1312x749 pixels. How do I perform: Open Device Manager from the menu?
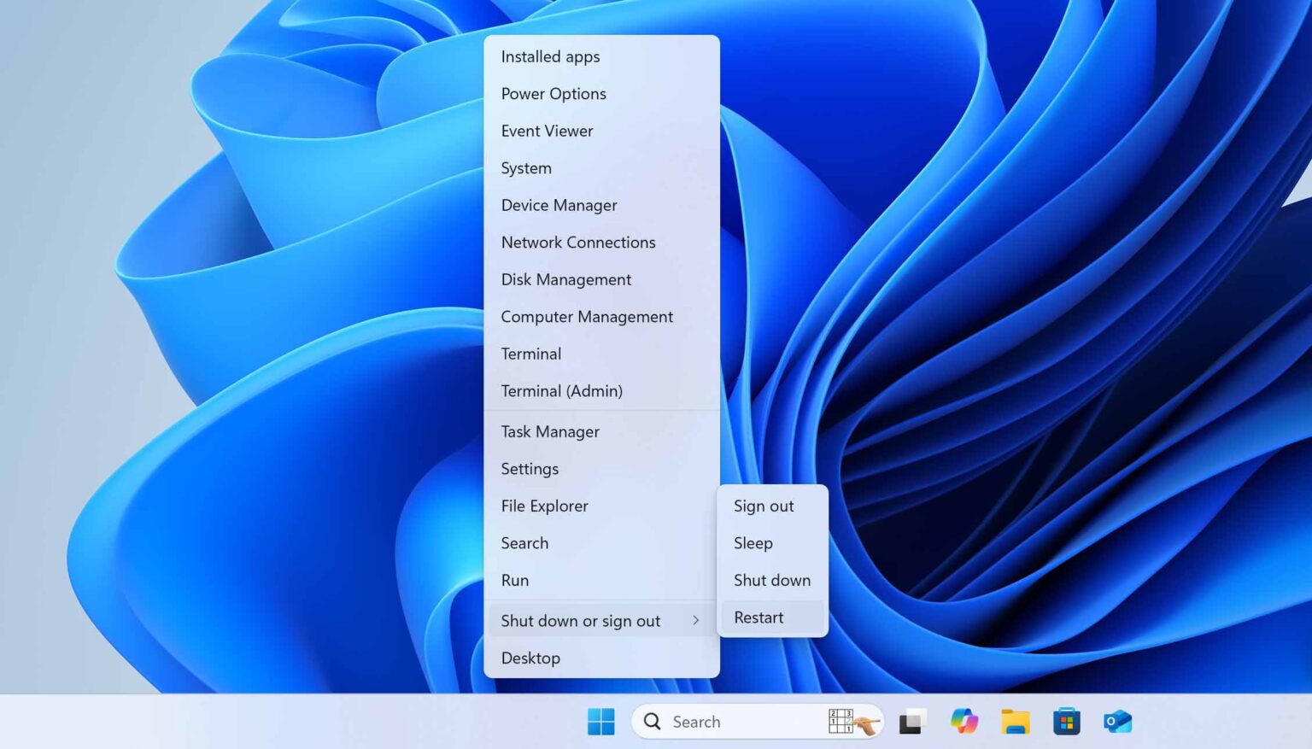(559, 205)
